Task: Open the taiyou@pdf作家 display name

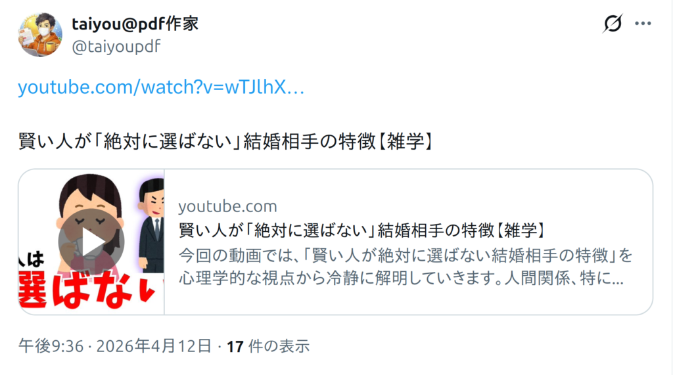Action: 135,24
